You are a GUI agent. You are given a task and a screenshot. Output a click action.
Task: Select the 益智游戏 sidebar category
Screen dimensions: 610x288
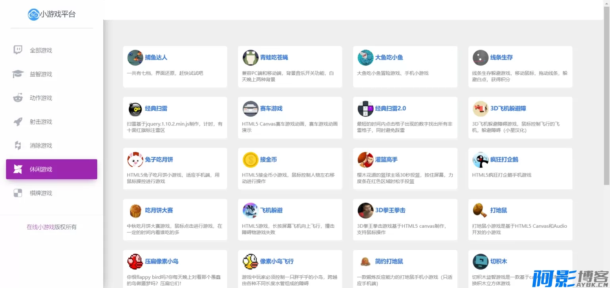click(41, 74)
